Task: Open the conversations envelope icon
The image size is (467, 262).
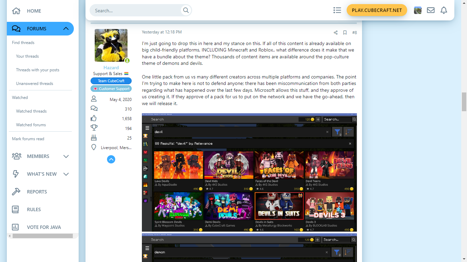Action: click(x=431, y=10)
